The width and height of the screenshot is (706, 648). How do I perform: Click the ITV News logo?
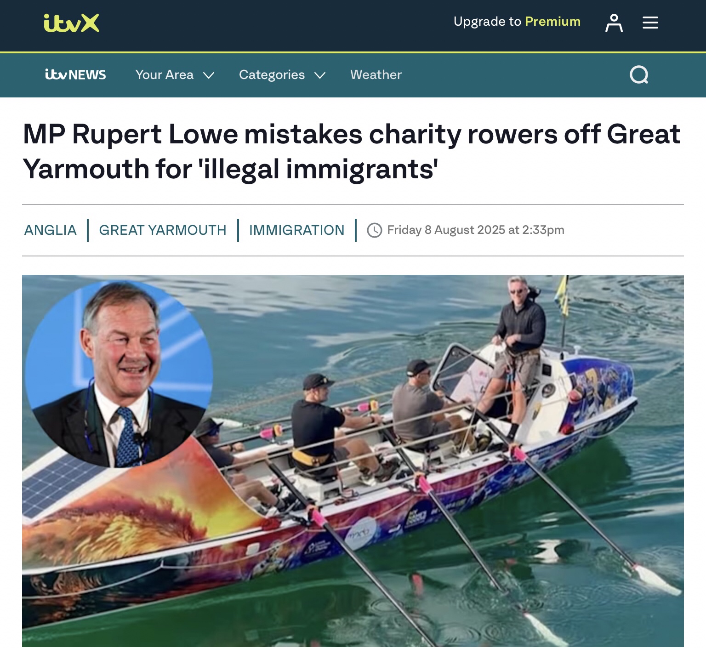(75, 74)
